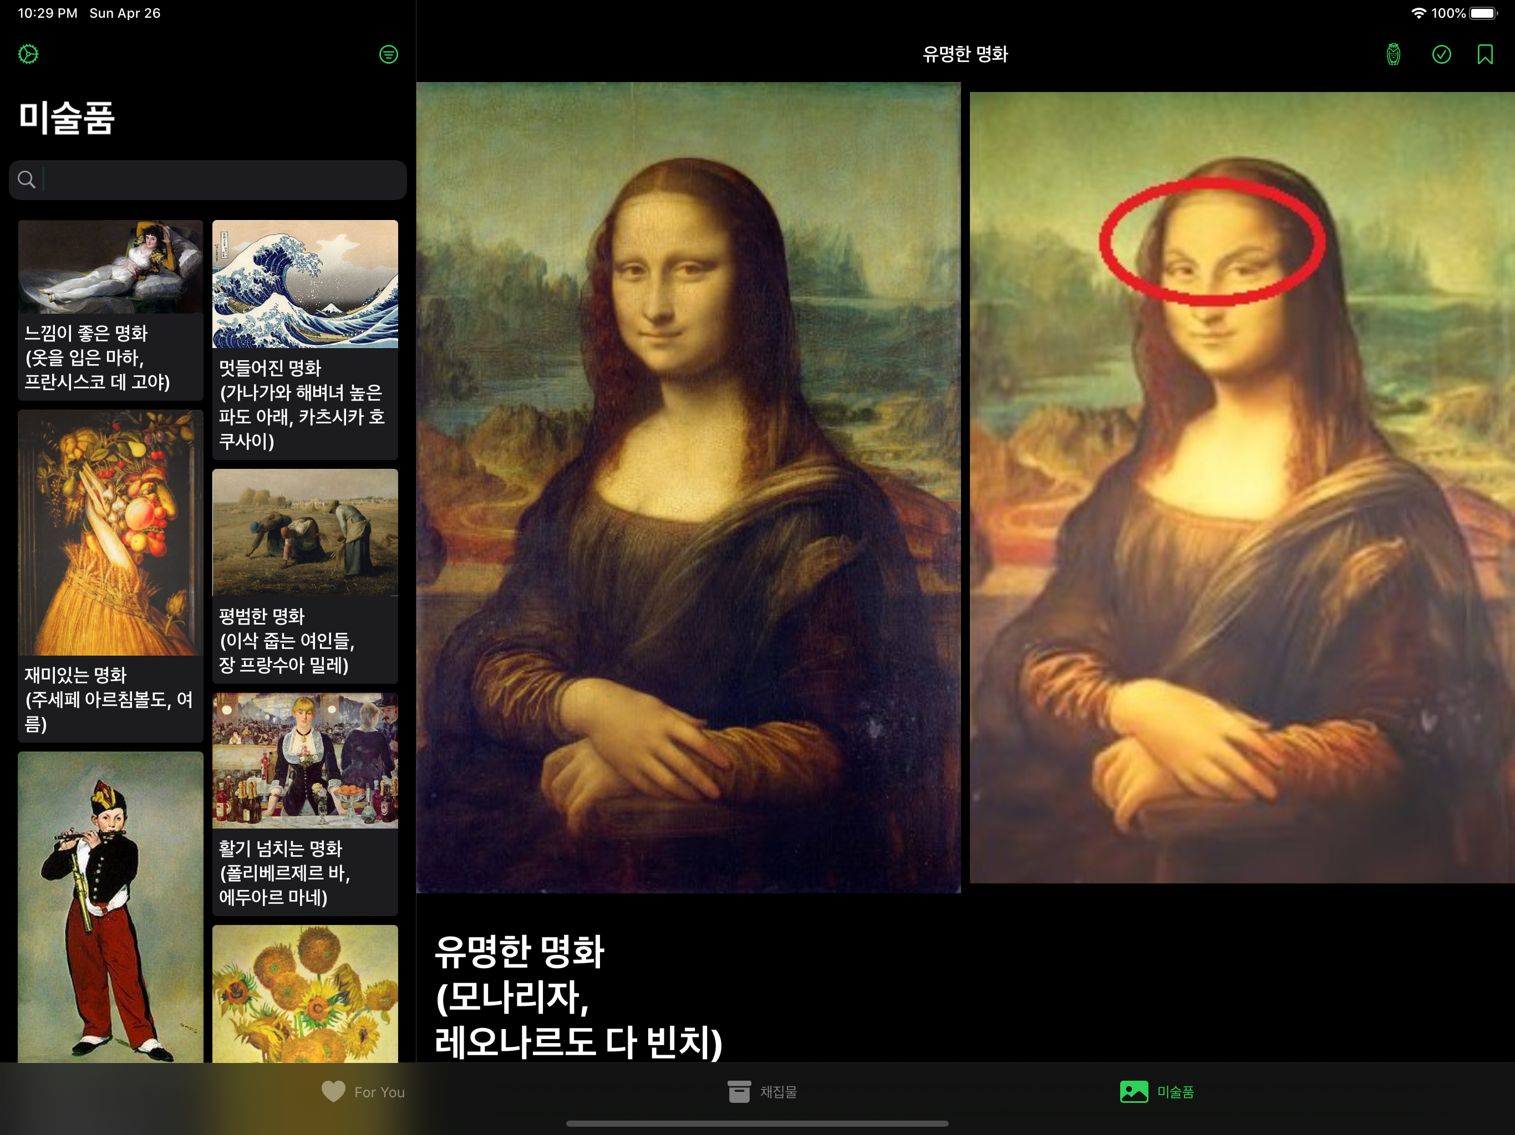Click caption 멋들어진 명화
Image resolution: width=1515 pixels, height=1135 pixels.
(x=270, y=369)
